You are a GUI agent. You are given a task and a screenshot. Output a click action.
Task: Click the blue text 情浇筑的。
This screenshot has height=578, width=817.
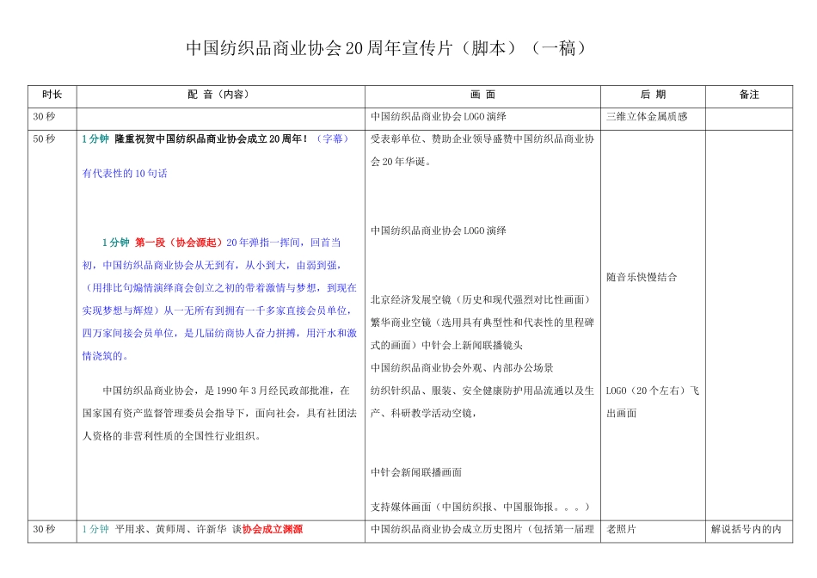click(x=105, y=356)
